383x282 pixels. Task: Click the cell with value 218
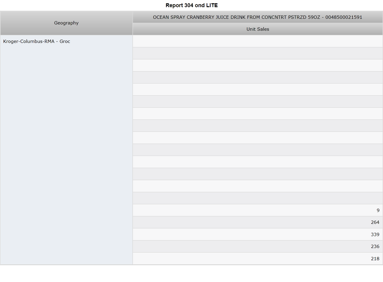click(x=258, y=258)
